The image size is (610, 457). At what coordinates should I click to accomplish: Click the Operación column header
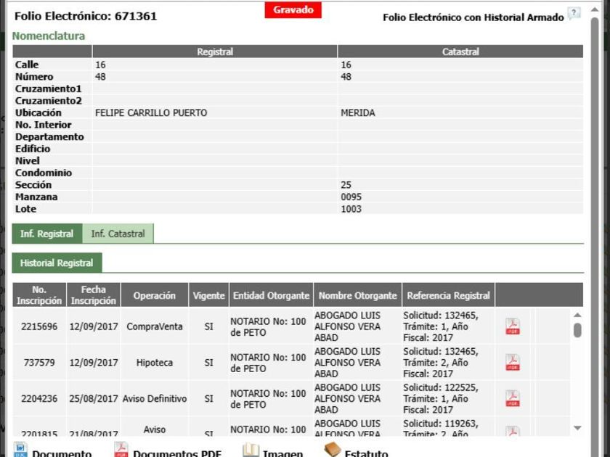point(154,295)
